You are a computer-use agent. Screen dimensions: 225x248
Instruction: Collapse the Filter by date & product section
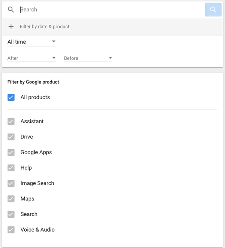[x=45, y=27]
